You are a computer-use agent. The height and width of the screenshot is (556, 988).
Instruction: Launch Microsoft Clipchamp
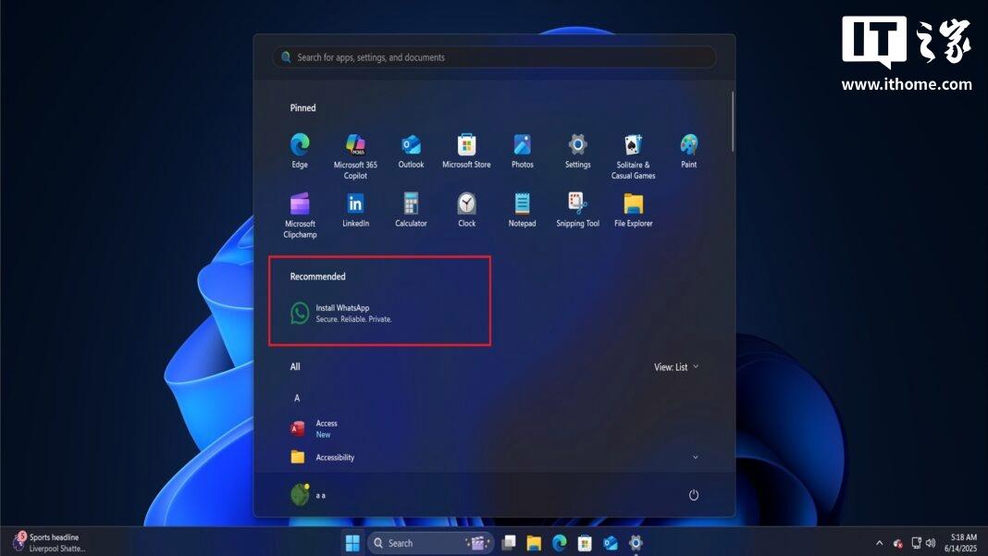point(300,215)
